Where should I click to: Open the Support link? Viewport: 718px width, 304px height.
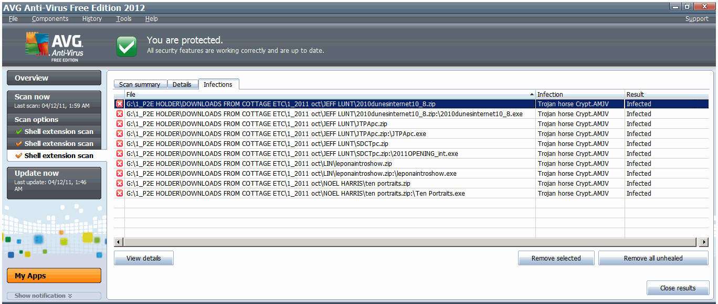pos(696,19)
